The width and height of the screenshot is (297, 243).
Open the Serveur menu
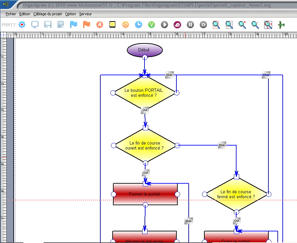click(85, 14)
